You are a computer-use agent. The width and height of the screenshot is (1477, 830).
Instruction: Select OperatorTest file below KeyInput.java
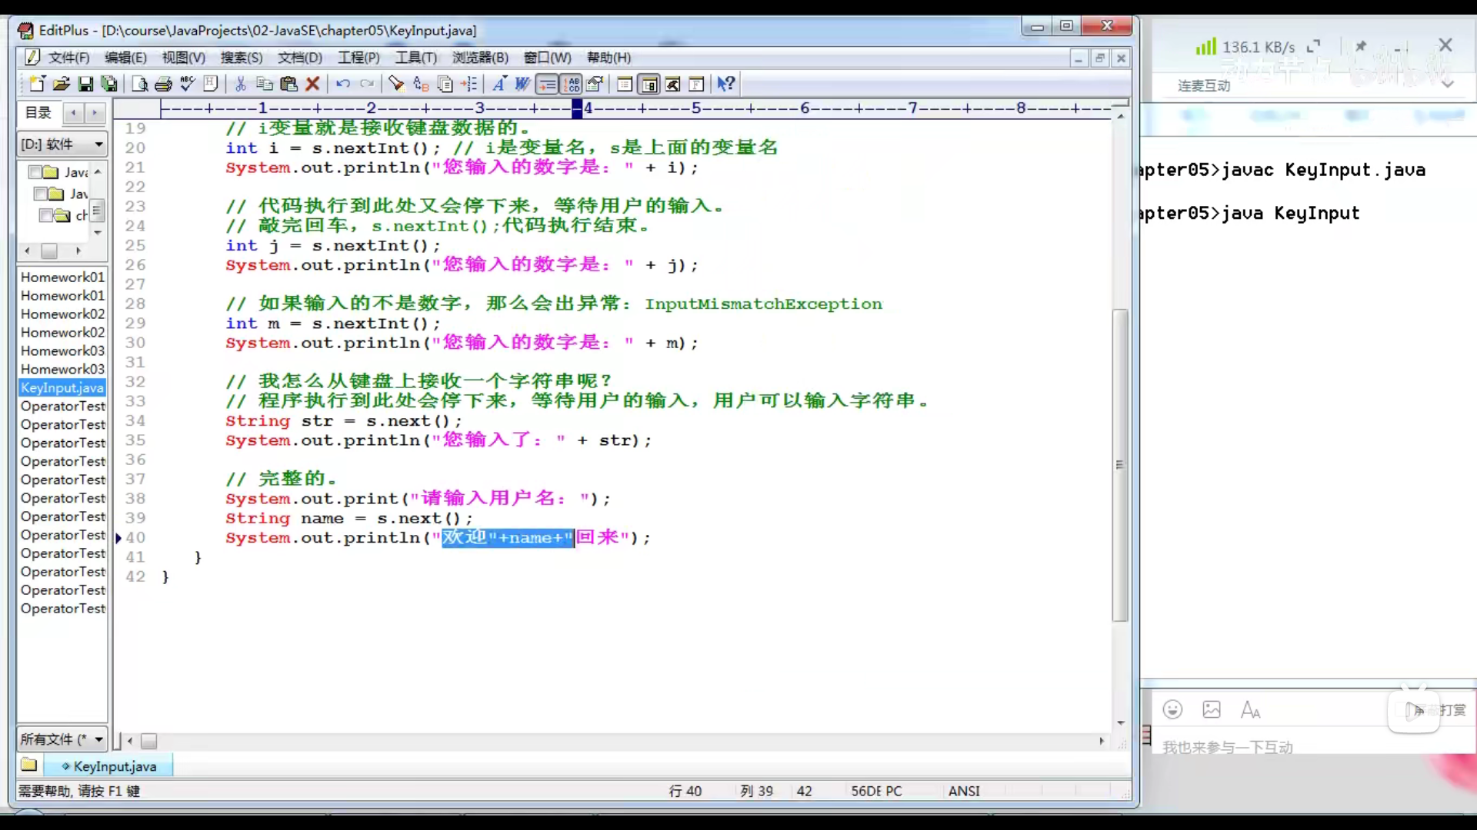coord(62,406)
